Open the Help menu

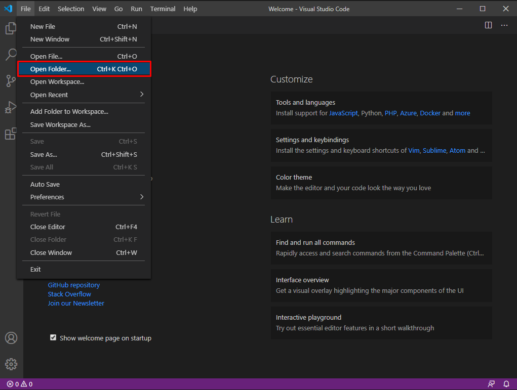click(x=190, y=9)
